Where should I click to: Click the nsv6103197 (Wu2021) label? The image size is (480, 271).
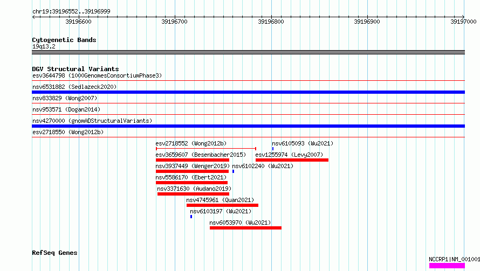point(221,211)
